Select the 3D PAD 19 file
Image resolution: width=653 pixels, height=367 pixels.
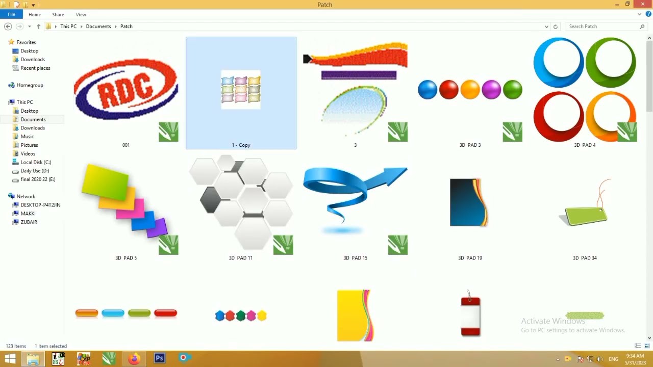(470, 206)
